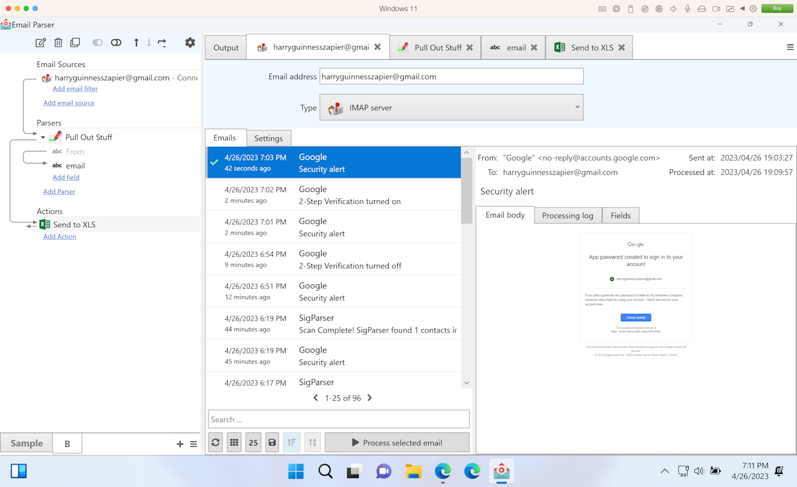Close the harryguinnesszapier@gmai tab
Viewport: 797px width, 487px height.
377,47
